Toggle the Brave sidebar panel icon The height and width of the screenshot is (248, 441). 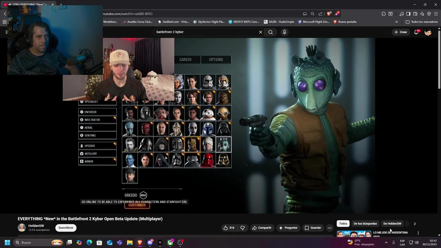point(408,14)
